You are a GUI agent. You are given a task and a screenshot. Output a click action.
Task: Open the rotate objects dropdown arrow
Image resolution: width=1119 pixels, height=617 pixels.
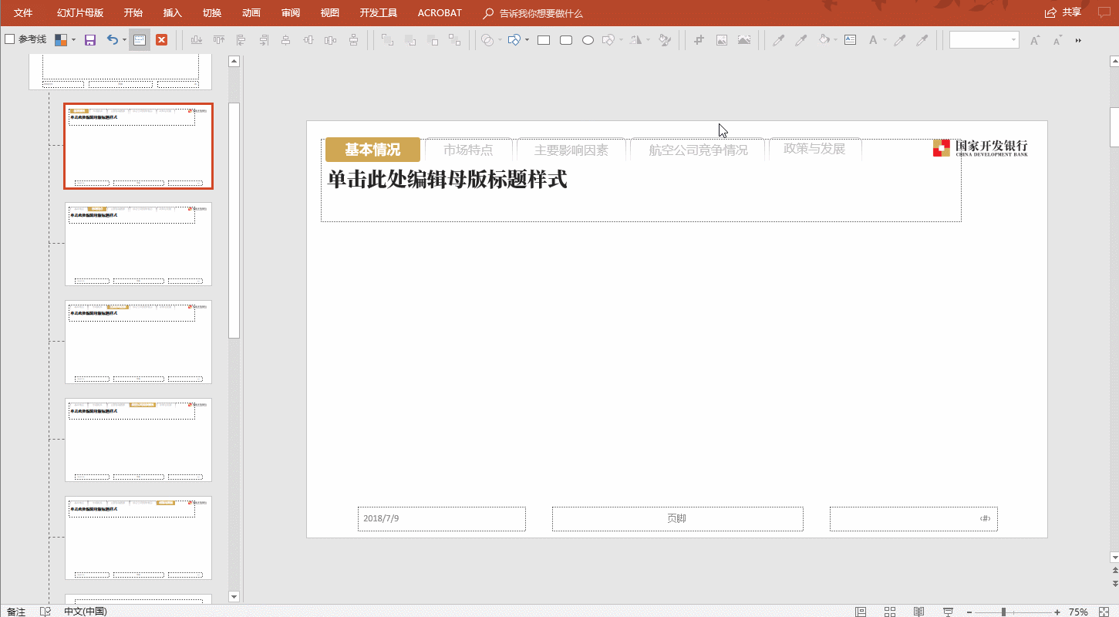click(648, 40)
